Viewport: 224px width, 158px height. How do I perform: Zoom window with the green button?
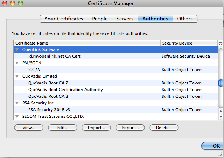pyautogui.click(x=20, y=3)
